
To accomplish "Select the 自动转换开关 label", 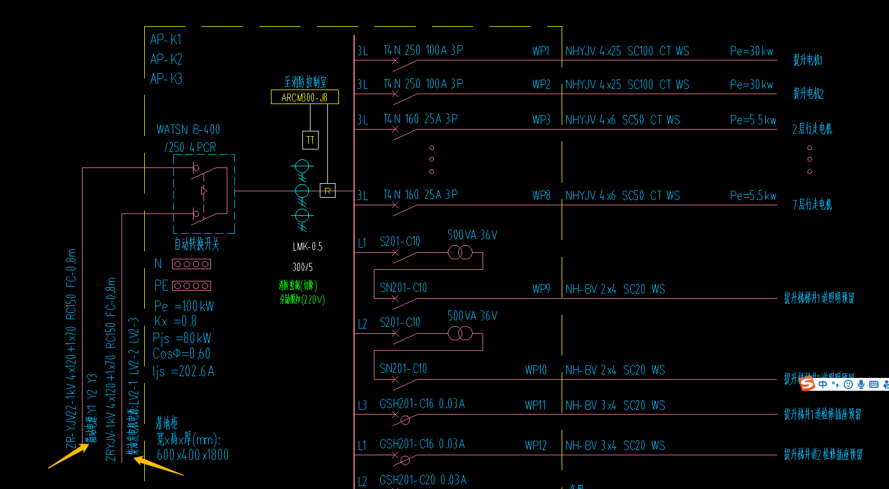I will point(197,244).
